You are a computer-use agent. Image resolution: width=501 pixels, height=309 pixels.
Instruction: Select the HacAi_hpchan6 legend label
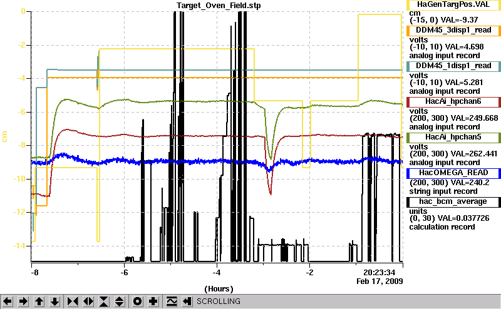click(x=453, y=102)
